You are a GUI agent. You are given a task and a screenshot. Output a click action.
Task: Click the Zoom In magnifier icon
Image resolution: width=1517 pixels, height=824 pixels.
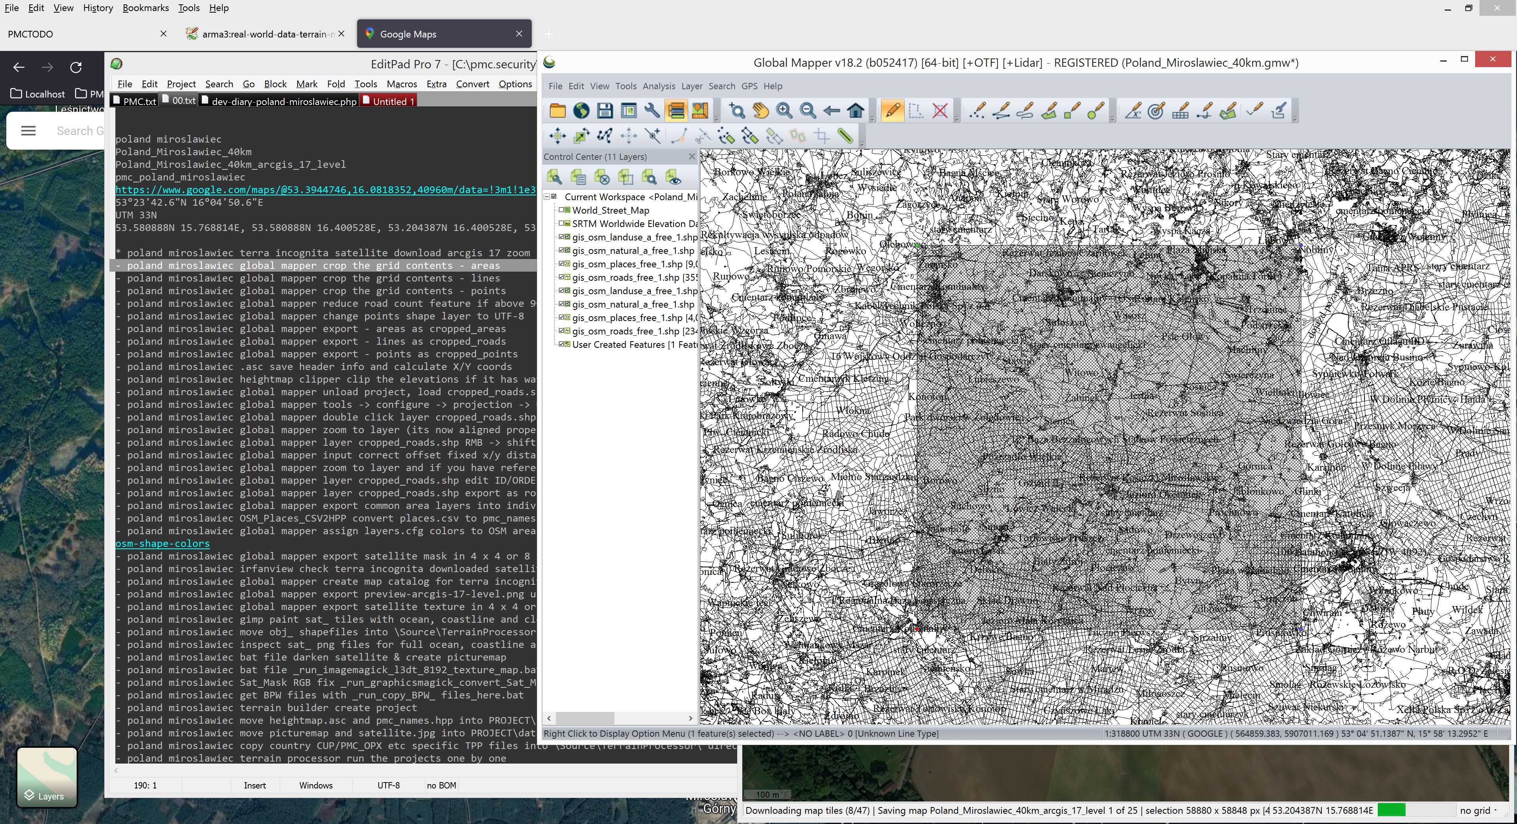pyautogui.click(x=784, y=111)
